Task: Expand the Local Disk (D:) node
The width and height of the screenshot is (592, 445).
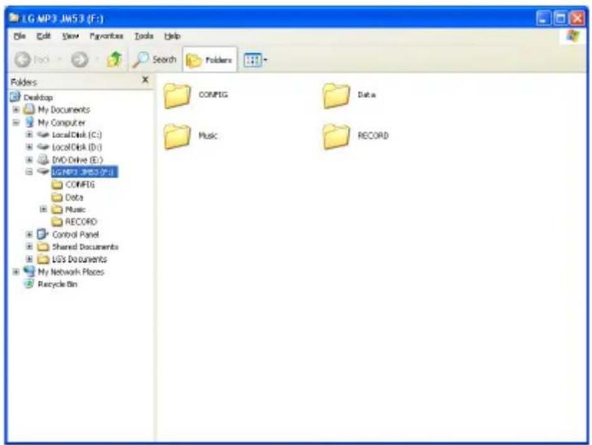Action: [x=29, y=147]
